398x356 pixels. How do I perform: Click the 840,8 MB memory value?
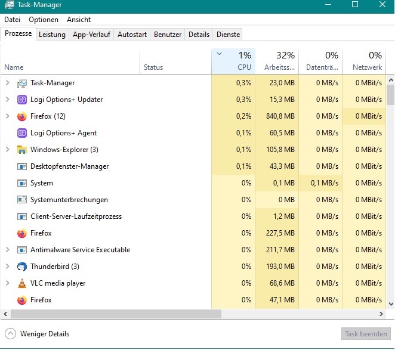pos(280,116)
